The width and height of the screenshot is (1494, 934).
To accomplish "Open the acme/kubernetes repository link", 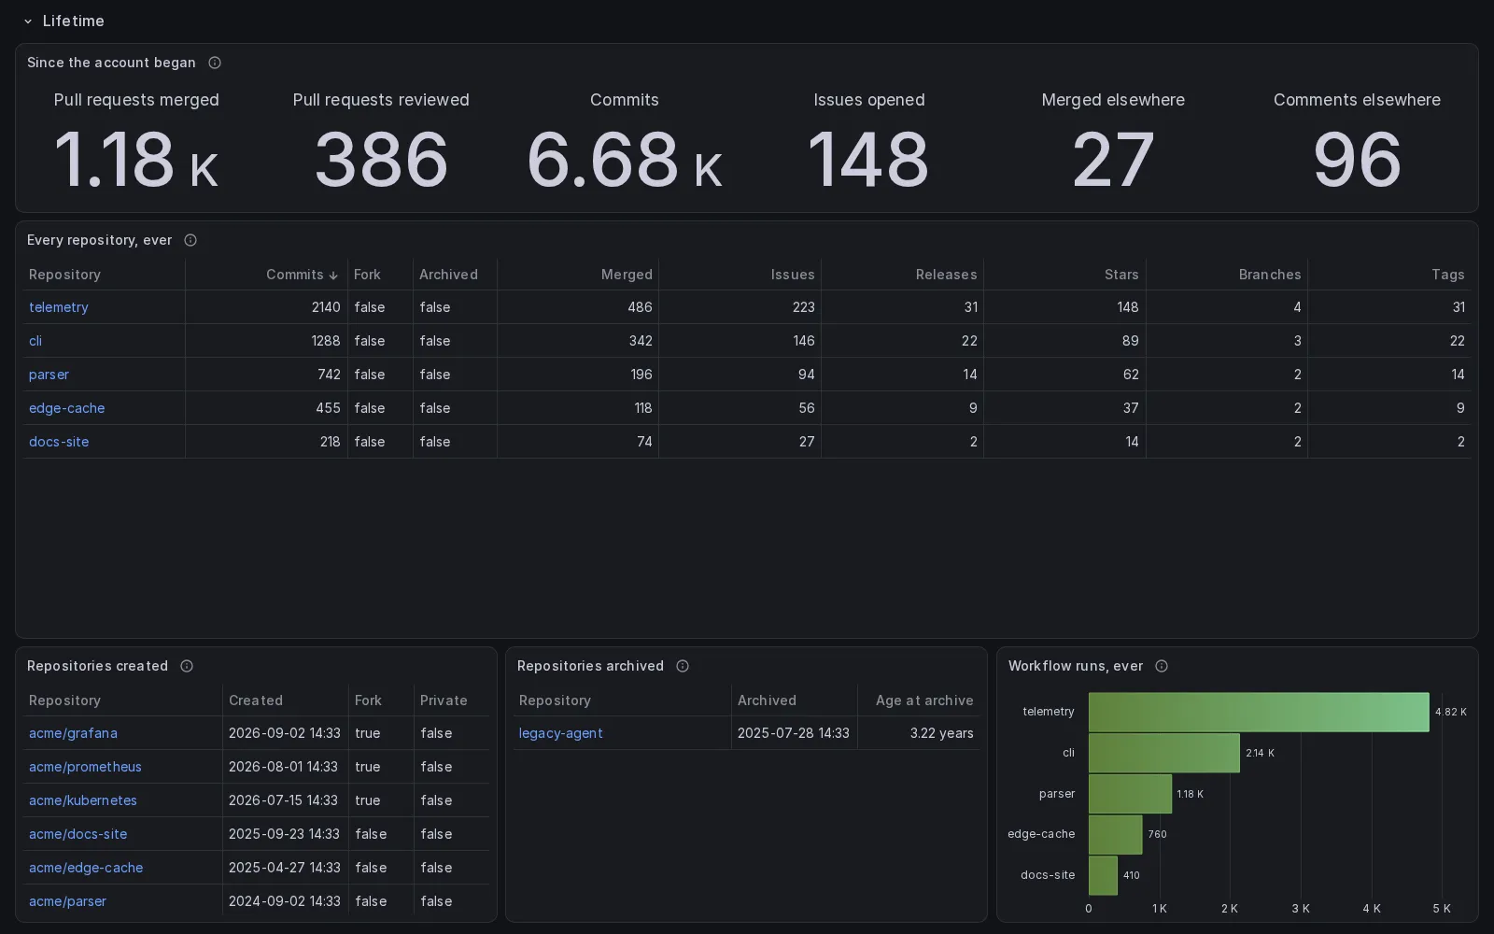I will 83,800.
